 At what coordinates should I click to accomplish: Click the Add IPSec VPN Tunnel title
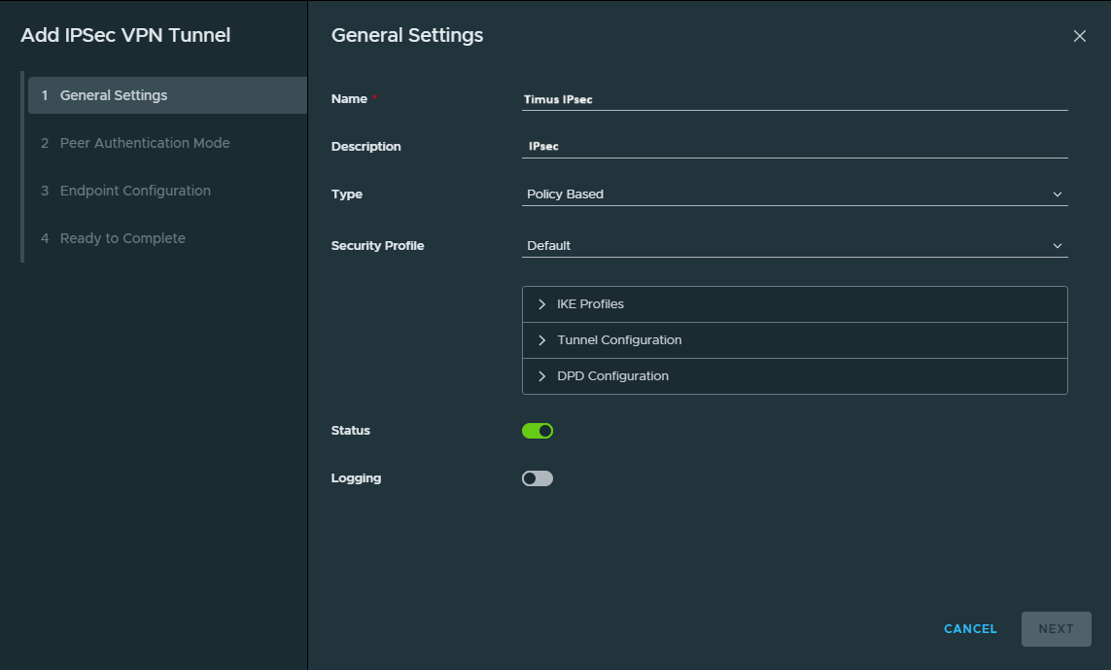(x=125, y=35)
